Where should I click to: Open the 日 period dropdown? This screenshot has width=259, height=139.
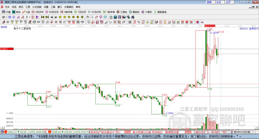tap(5, 17)
